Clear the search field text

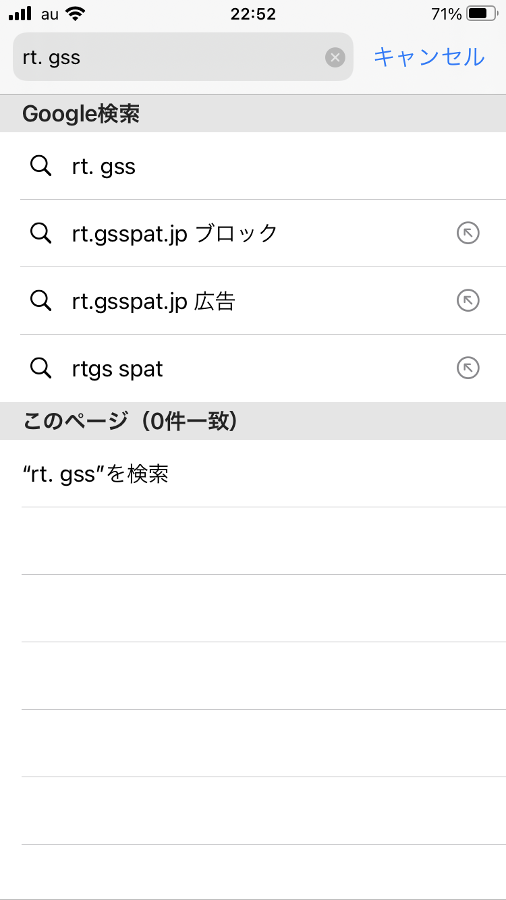(335, 57)
